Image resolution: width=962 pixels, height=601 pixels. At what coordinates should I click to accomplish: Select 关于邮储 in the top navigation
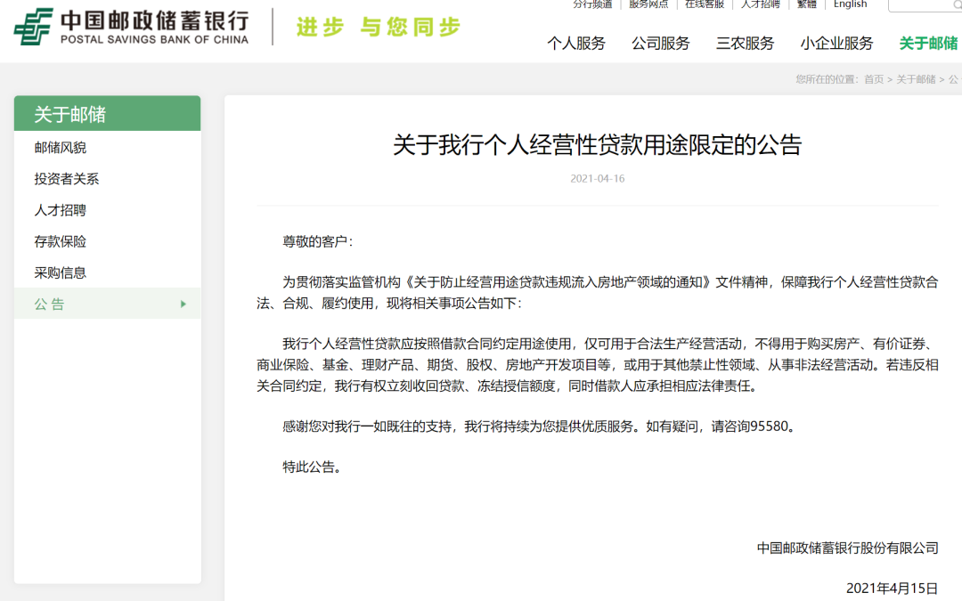coord(929,43)
